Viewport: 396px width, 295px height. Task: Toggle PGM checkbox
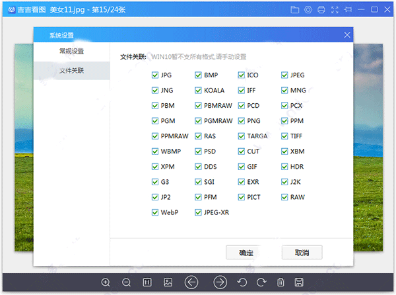155,121
